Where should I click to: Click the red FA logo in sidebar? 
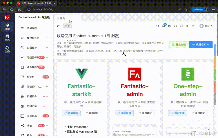(7, 17)
